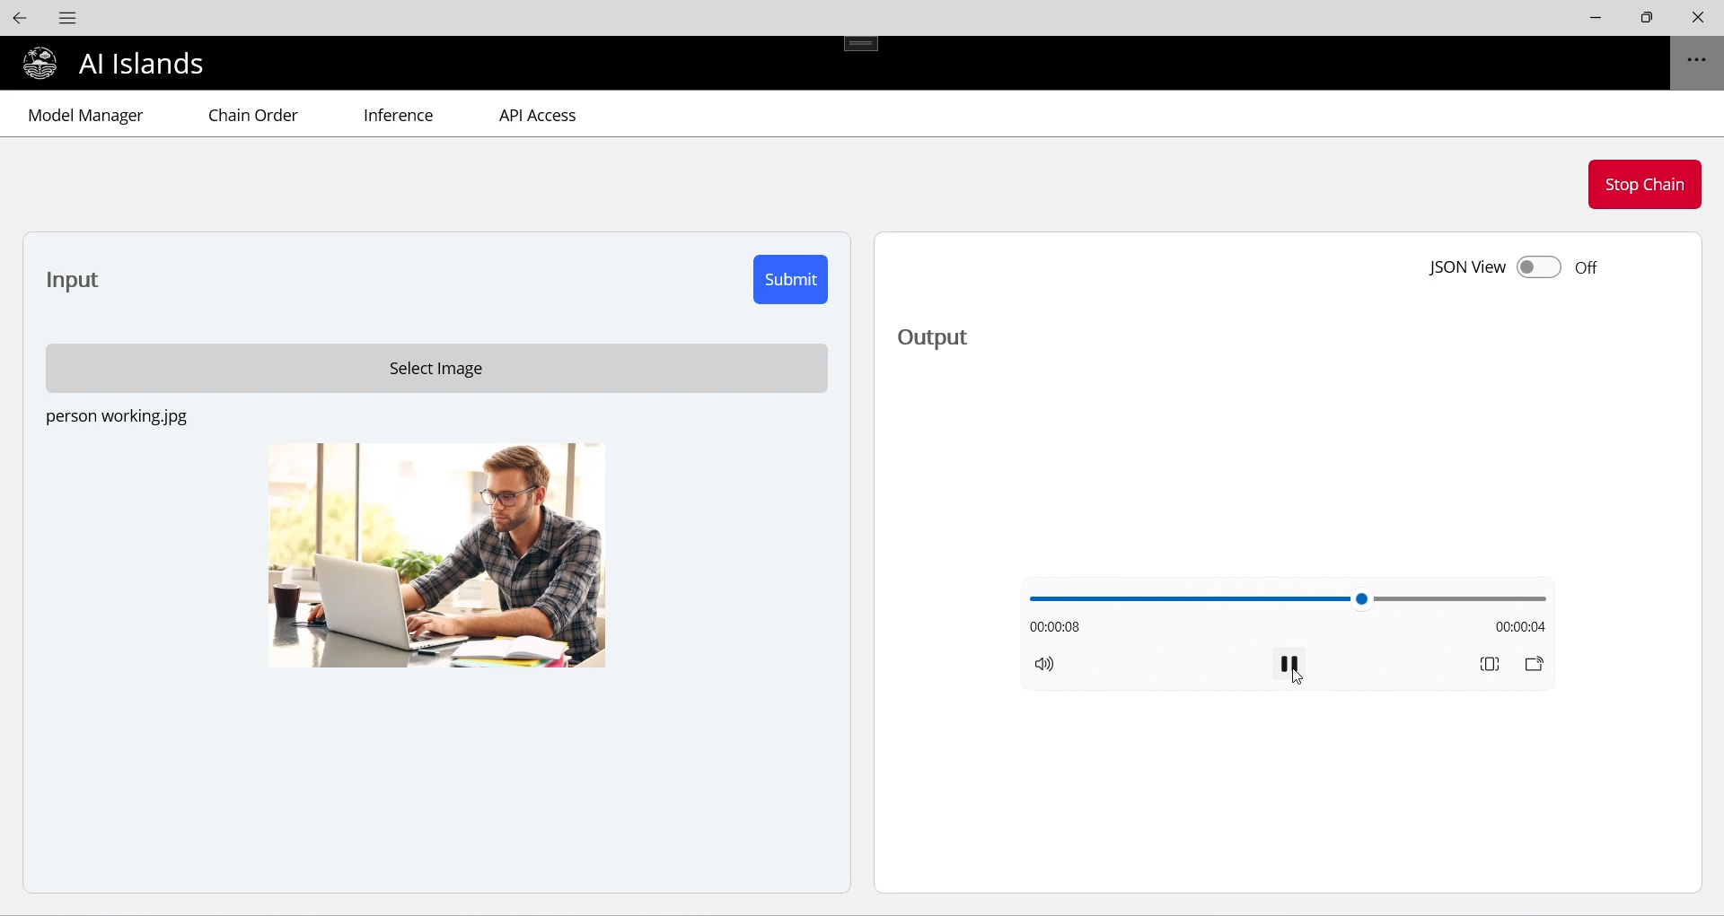Click the drag handle above header
Screen dimensions: 1724x916
[862, 44]
